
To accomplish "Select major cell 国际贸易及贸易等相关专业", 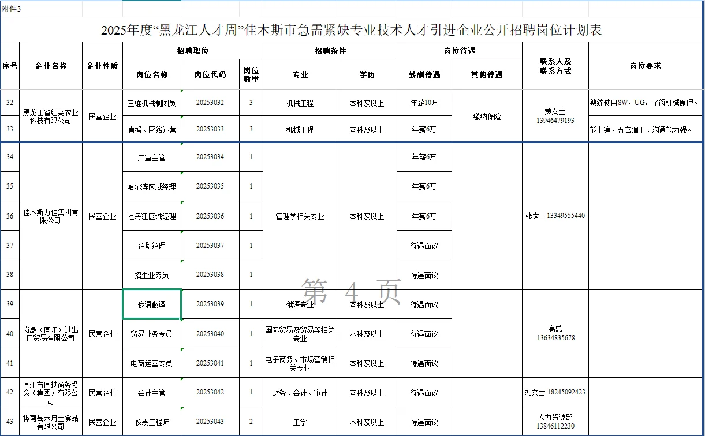I will point(300,333).
